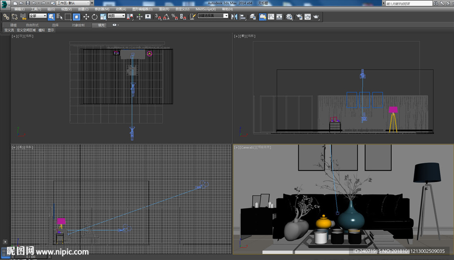Viewport: 454px width, 260px height.
Task: Open the Tools (T) menu
Action: coord(36,9)
